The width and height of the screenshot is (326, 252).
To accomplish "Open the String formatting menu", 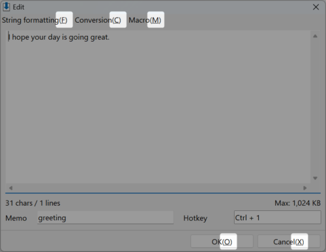I will (35, 20).
